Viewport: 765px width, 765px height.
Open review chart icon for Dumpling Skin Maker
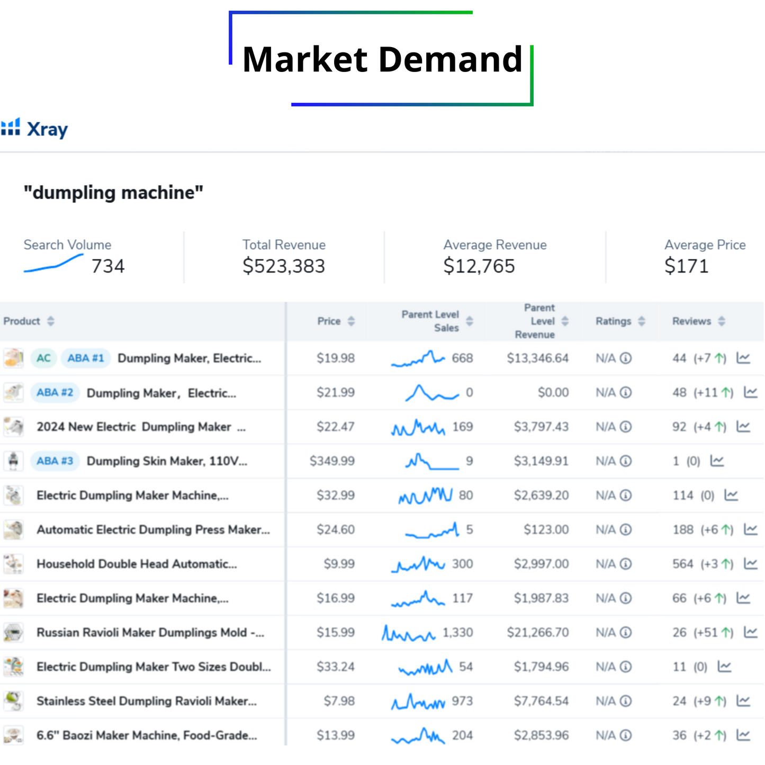coord(717,461)
